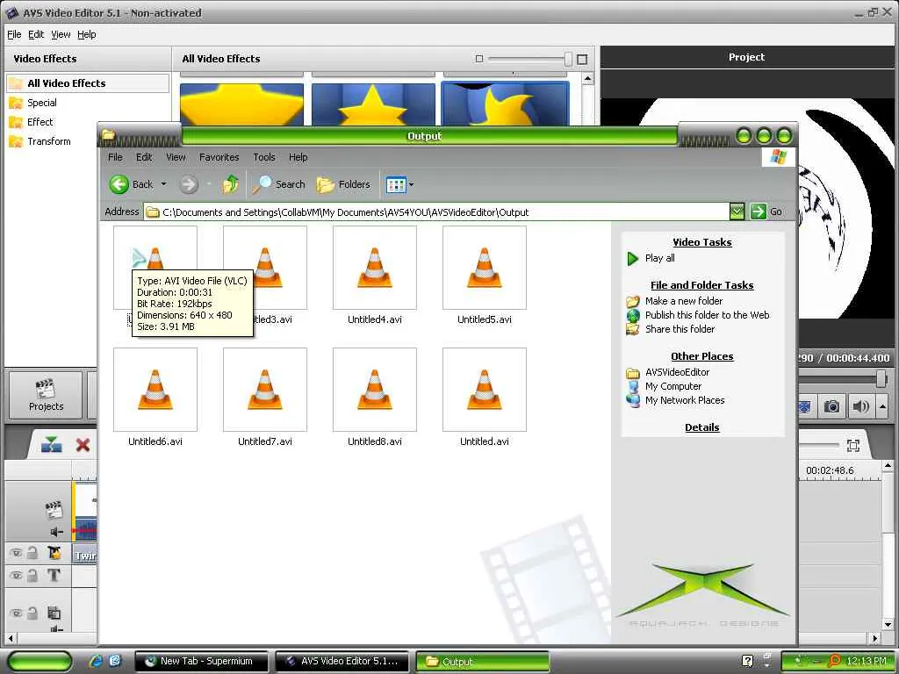Open Search in the Output window toolbar
899x674 pixels.
tap(279, 184)
